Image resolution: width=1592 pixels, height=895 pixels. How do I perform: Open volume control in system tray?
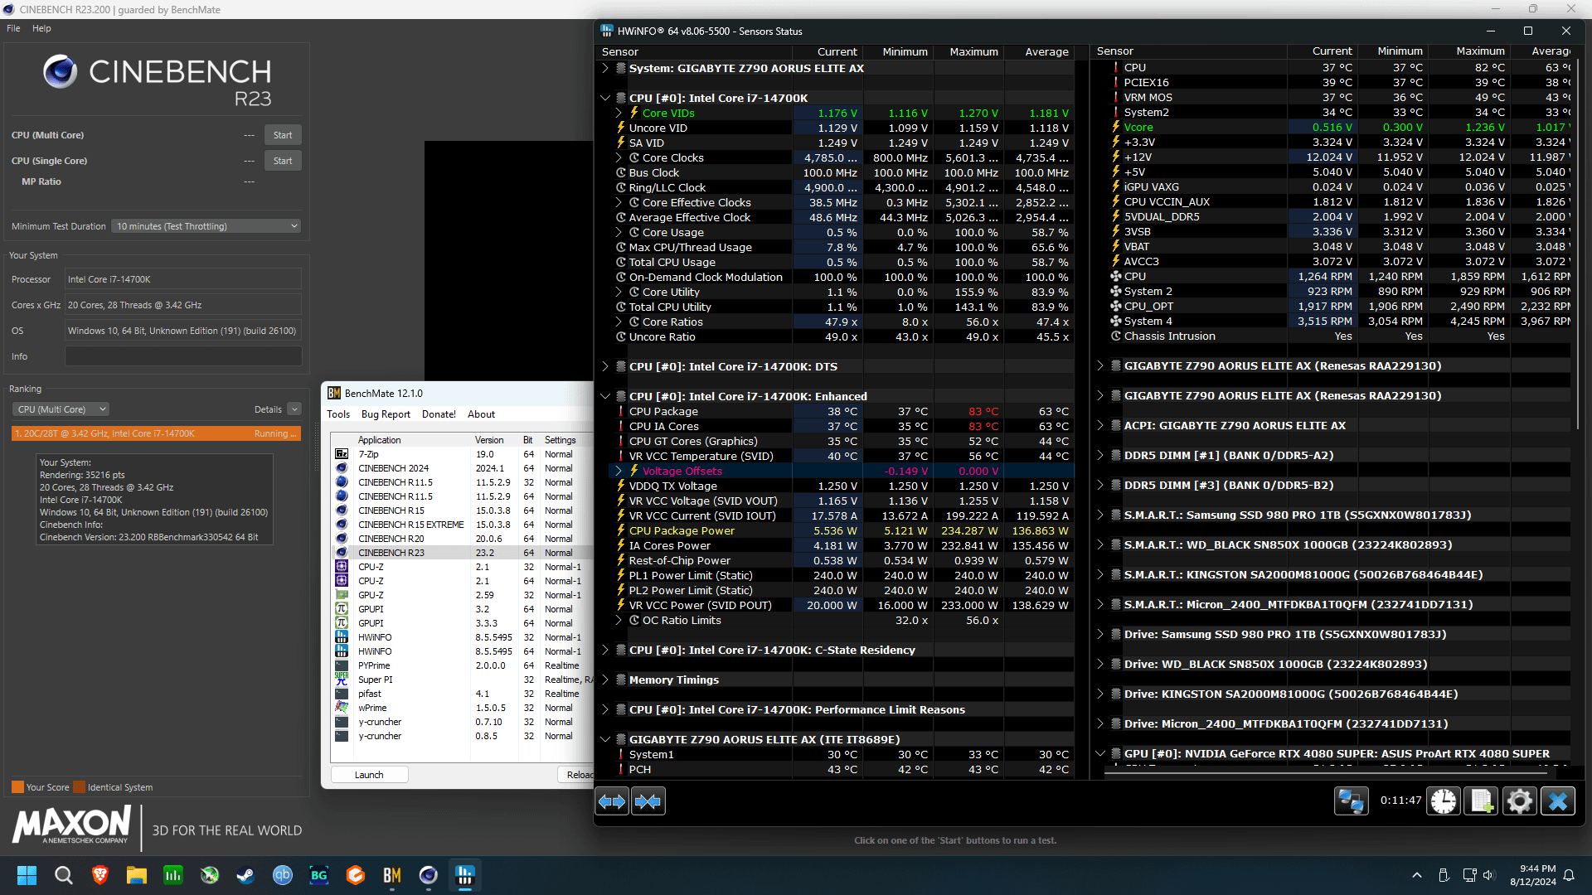(x=1488, y=875)
